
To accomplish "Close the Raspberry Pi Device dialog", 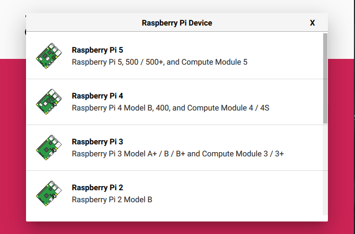I will coord(312,23).
